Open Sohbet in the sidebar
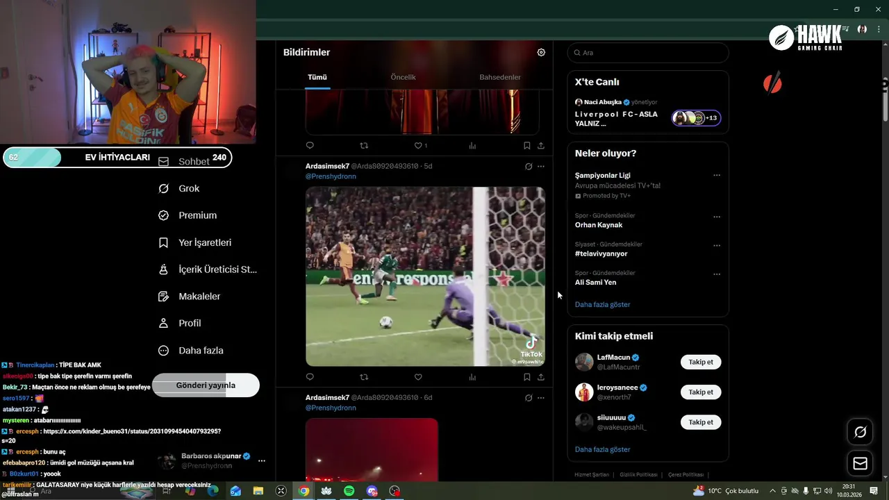The height and width of the screenshot is (500, 889). point(184,161)
